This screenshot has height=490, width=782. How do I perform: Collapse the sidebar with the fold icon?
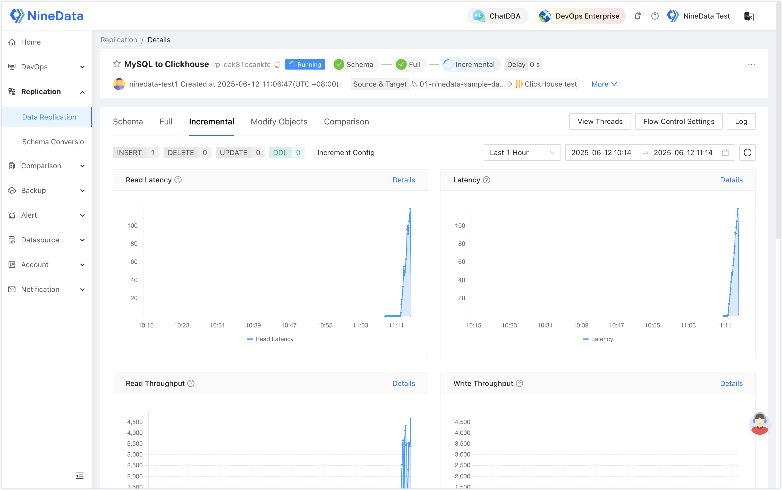pyautogui.click(x=80, y=476)
